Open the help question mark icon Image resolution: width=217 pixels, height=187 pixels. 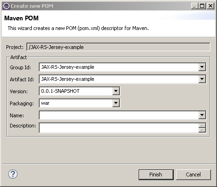click(x=13, y=174)
